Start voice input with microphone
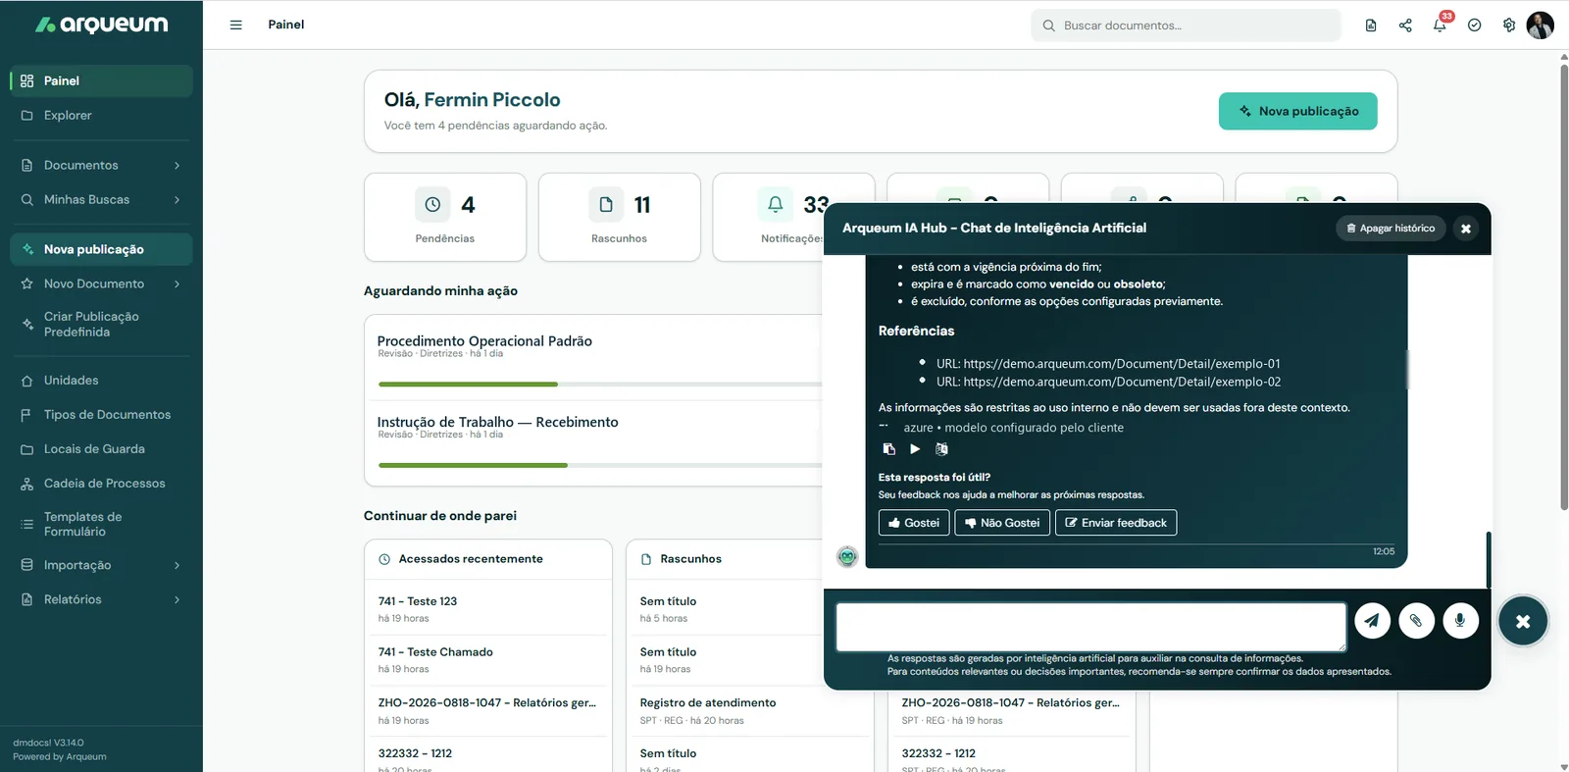The width and height of the screenshot is (1569, 772). coord(1460,620)
